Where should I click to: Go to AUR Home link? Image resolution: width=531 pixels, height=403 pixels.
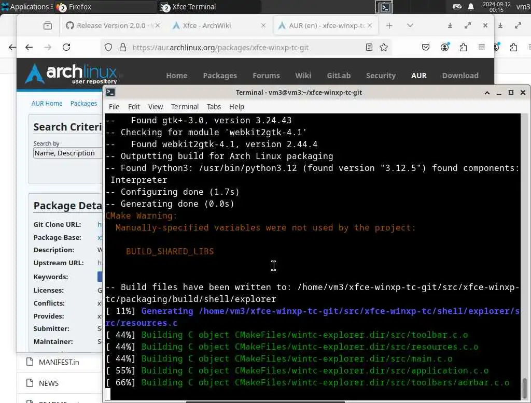tap(47, 104)
